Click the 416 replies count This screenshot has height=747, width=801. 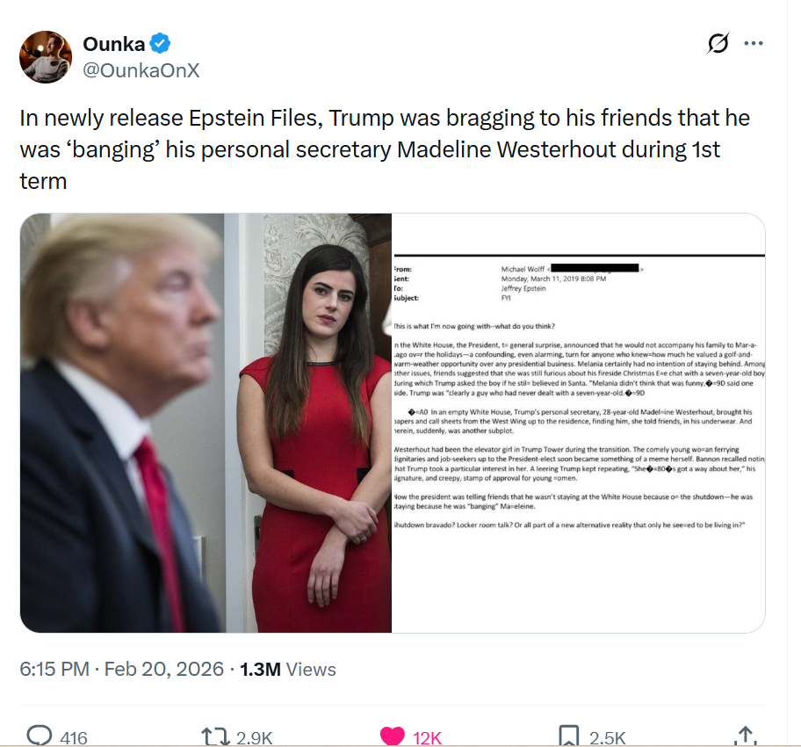[x=74, y=738]
